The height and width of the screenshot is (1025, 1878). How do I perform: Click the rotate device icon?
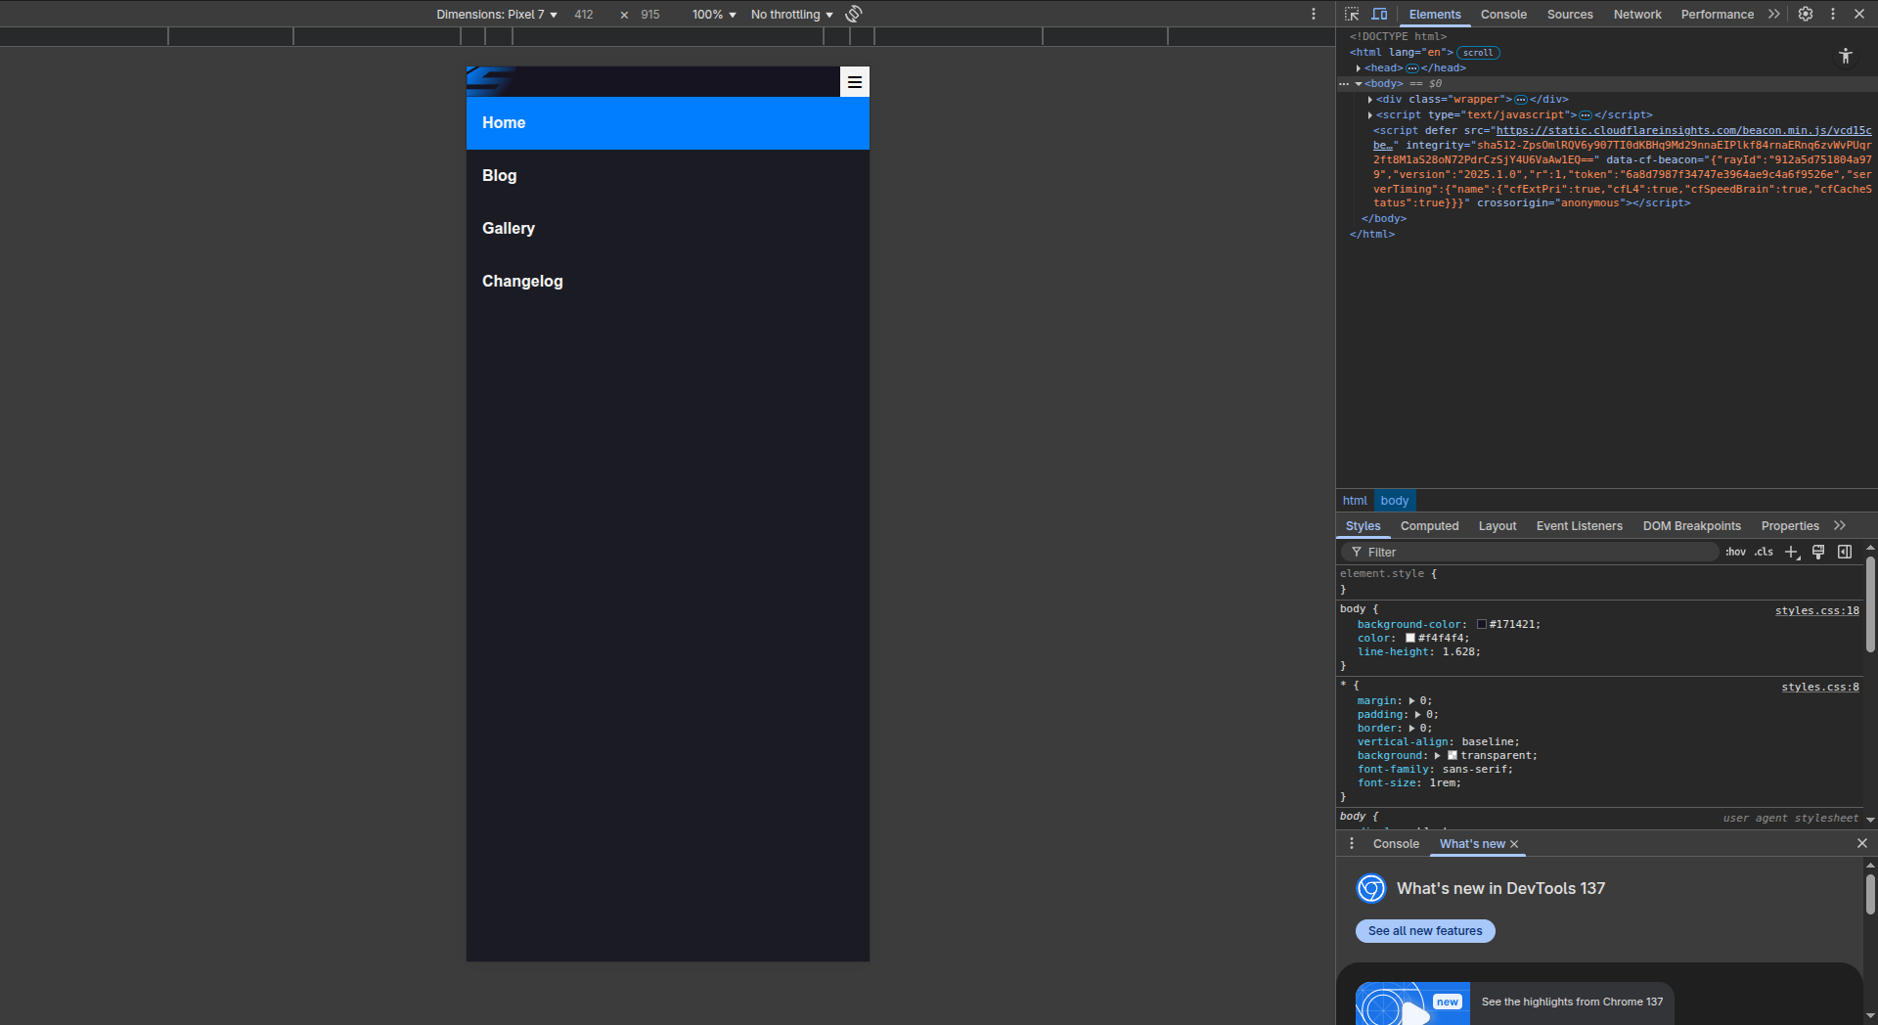coord(854,14)
